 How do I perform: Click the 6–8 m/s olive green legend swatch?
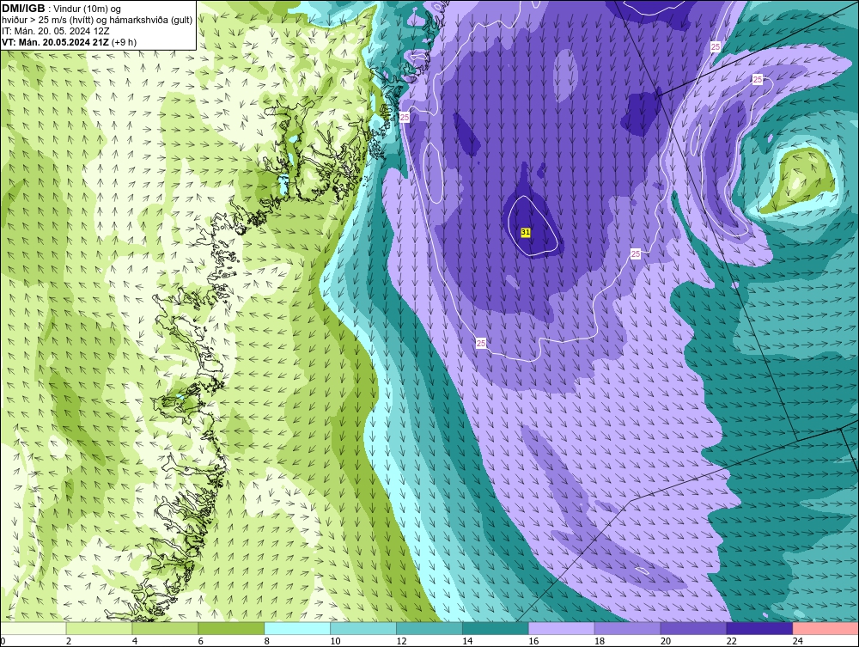point(231,628)
